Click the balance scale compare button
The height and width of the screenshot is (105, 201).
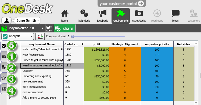(x=40, y=36)
